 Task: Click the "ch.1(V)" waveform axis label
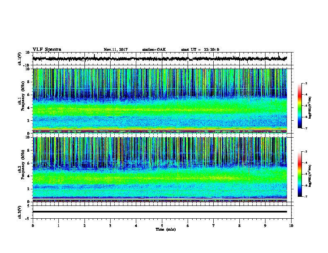(x=20, y=59)
